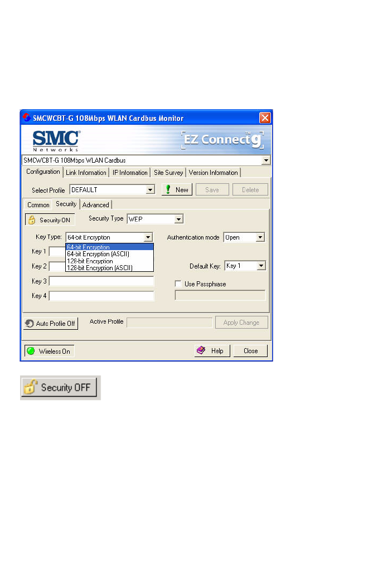Select 128-bit Encryption (ASCII) option

pyautogui.click(x=109, y=268)
